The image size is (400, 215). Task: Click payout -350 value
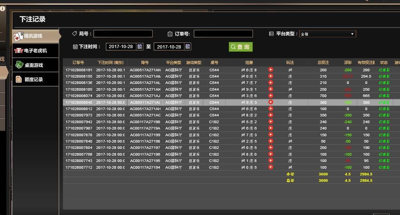(348, 115)
